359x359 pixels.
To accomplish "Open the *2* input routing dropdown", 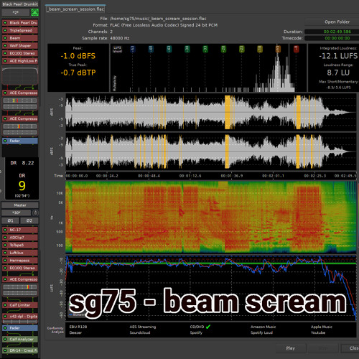I will point(16,12).
